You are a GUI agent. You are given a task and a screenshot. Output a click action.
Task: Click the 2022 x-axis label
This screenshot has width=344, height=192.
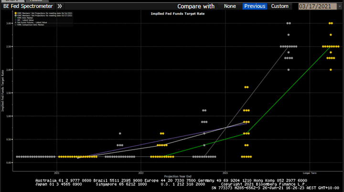141,173
